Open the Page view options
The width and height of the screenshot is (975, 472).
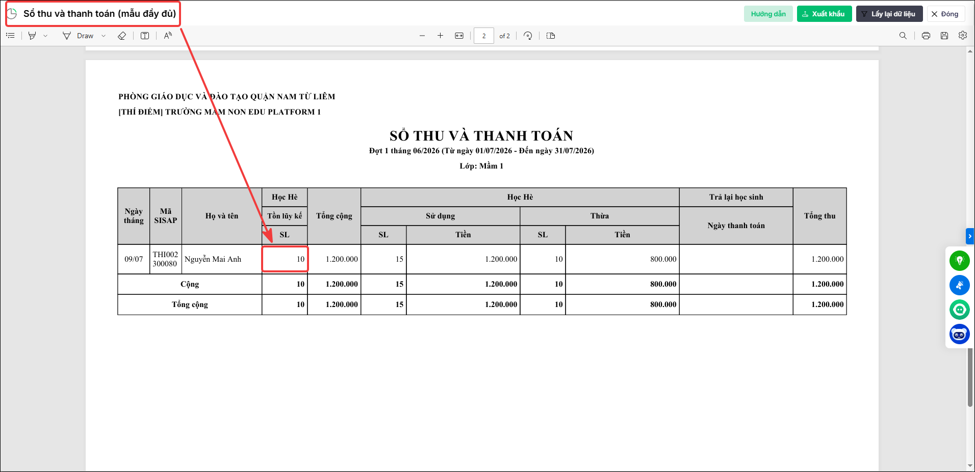tap(551, 36)
